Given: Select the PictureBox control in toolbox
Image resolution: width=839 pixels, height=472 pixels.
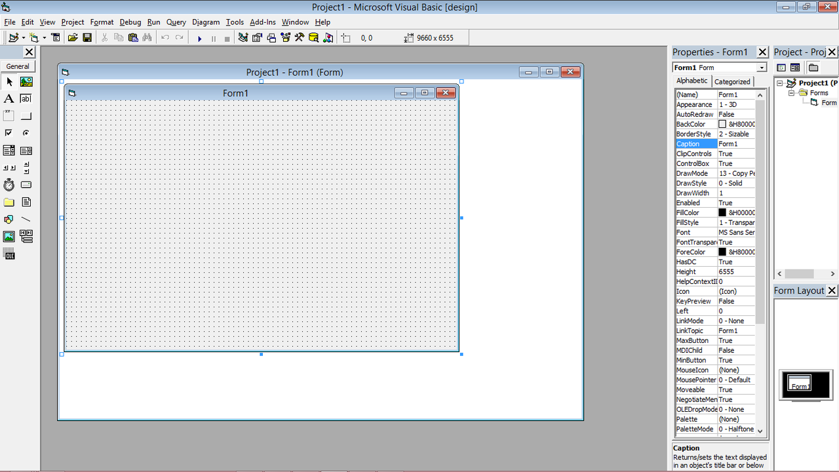Looking at the screenshot, I should point(26,82).
